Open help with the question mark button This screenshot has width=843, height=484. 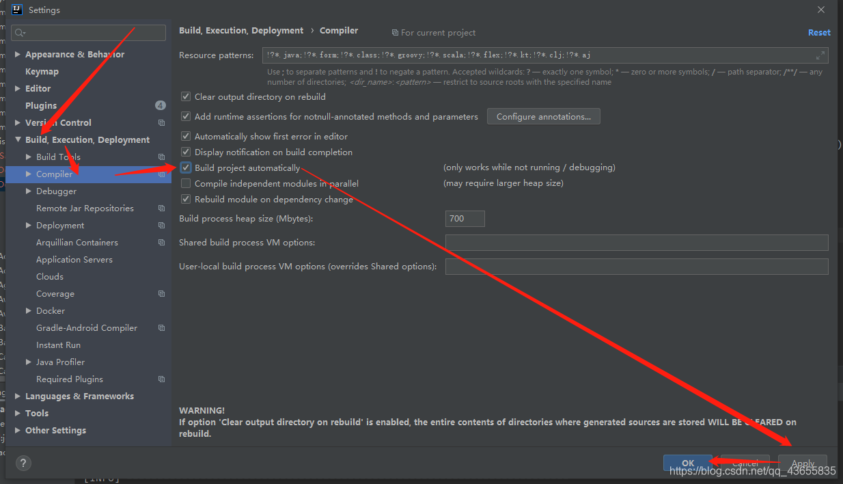coord(23,463)
